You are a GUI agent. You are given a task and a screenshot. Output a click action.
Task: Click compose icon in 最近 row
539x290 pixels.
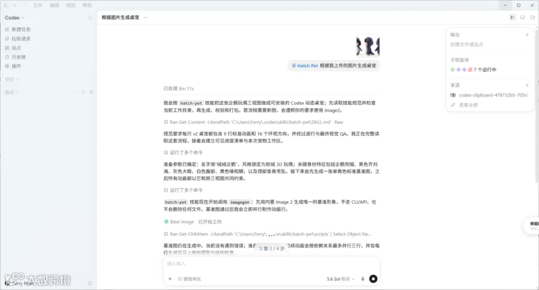(83, 92)
